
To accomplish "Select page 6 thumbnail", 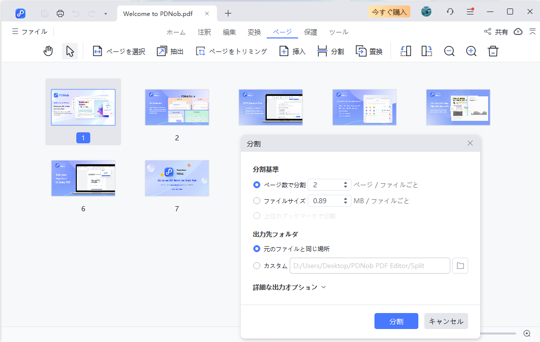I will click(x=83, y=178).
